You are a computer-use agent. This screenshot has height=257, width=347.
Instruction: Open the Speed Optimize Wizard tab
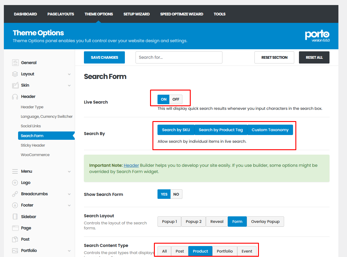click(182, 14)
